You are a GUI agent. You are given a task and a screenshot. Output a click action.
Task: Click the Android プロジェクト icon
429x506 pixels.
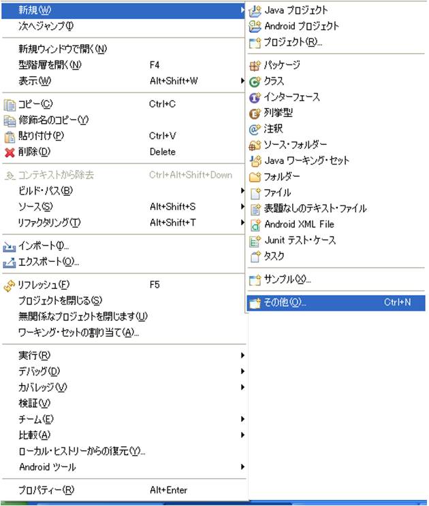pyautogui.click(x=255, y=27)
